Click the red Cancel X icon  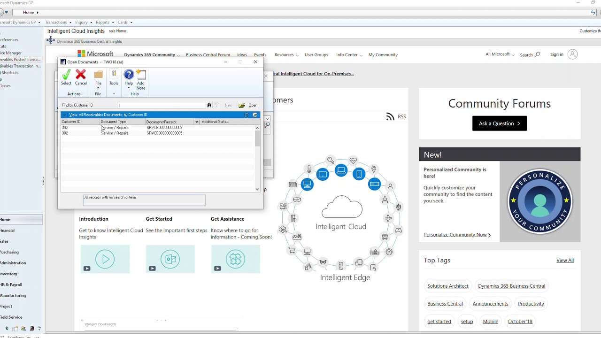coord(81,75)
